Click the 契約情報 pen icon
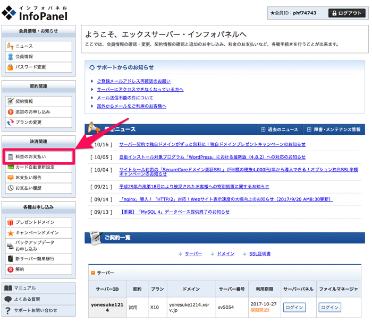 point(10,101)
